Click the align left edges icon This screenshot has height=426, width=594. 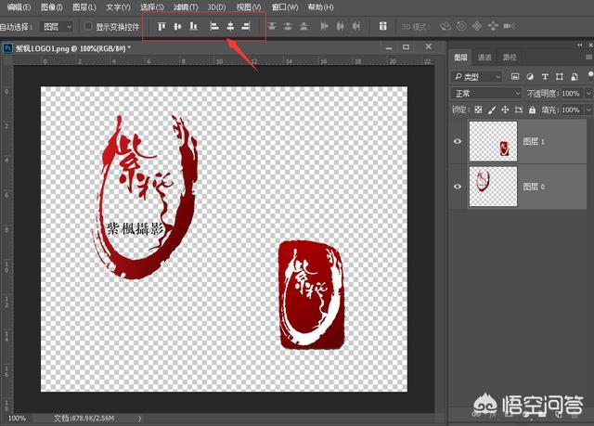(x=214, y=27)
